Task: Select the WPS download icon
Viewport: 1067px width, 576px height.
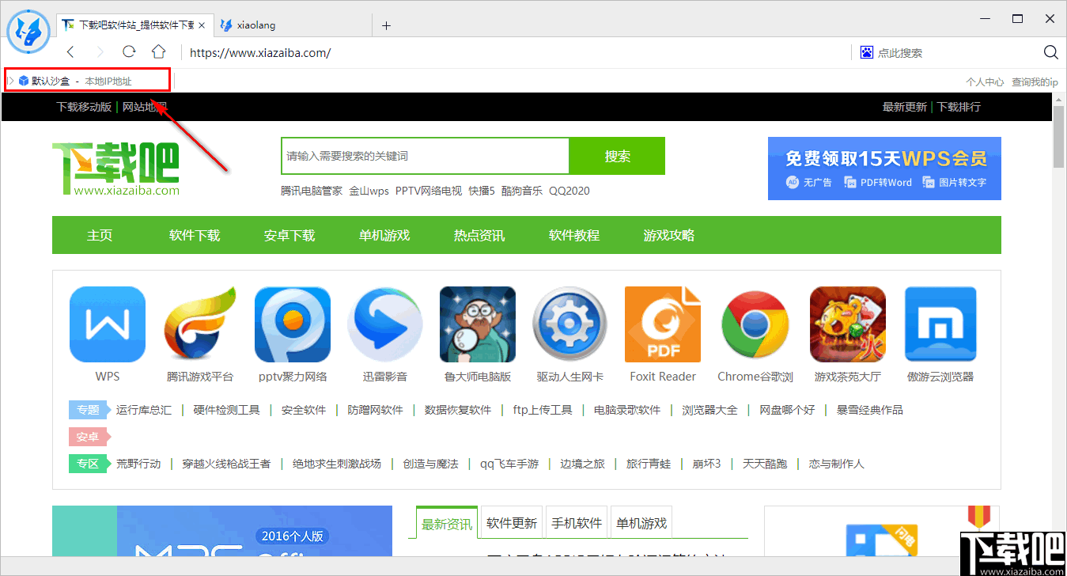Action: click(x=107, y=324)
